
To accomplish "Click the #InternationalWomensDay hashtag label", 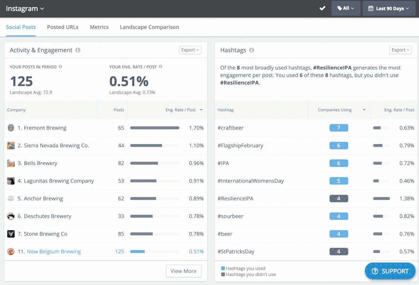I will [x=251, y=181].
